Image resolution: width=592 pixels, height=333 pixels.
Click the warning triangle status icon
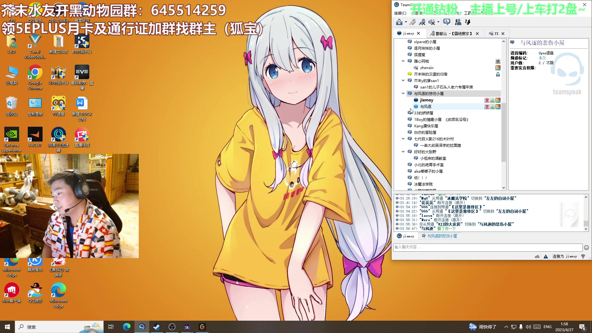(x=546, y=257)
